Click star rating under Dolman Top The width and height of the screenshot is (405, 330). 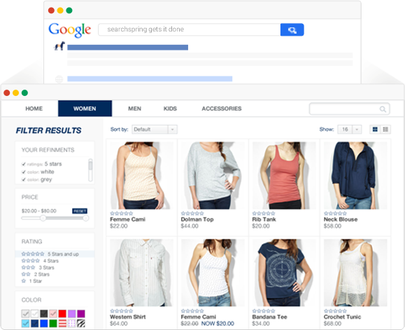192,214
